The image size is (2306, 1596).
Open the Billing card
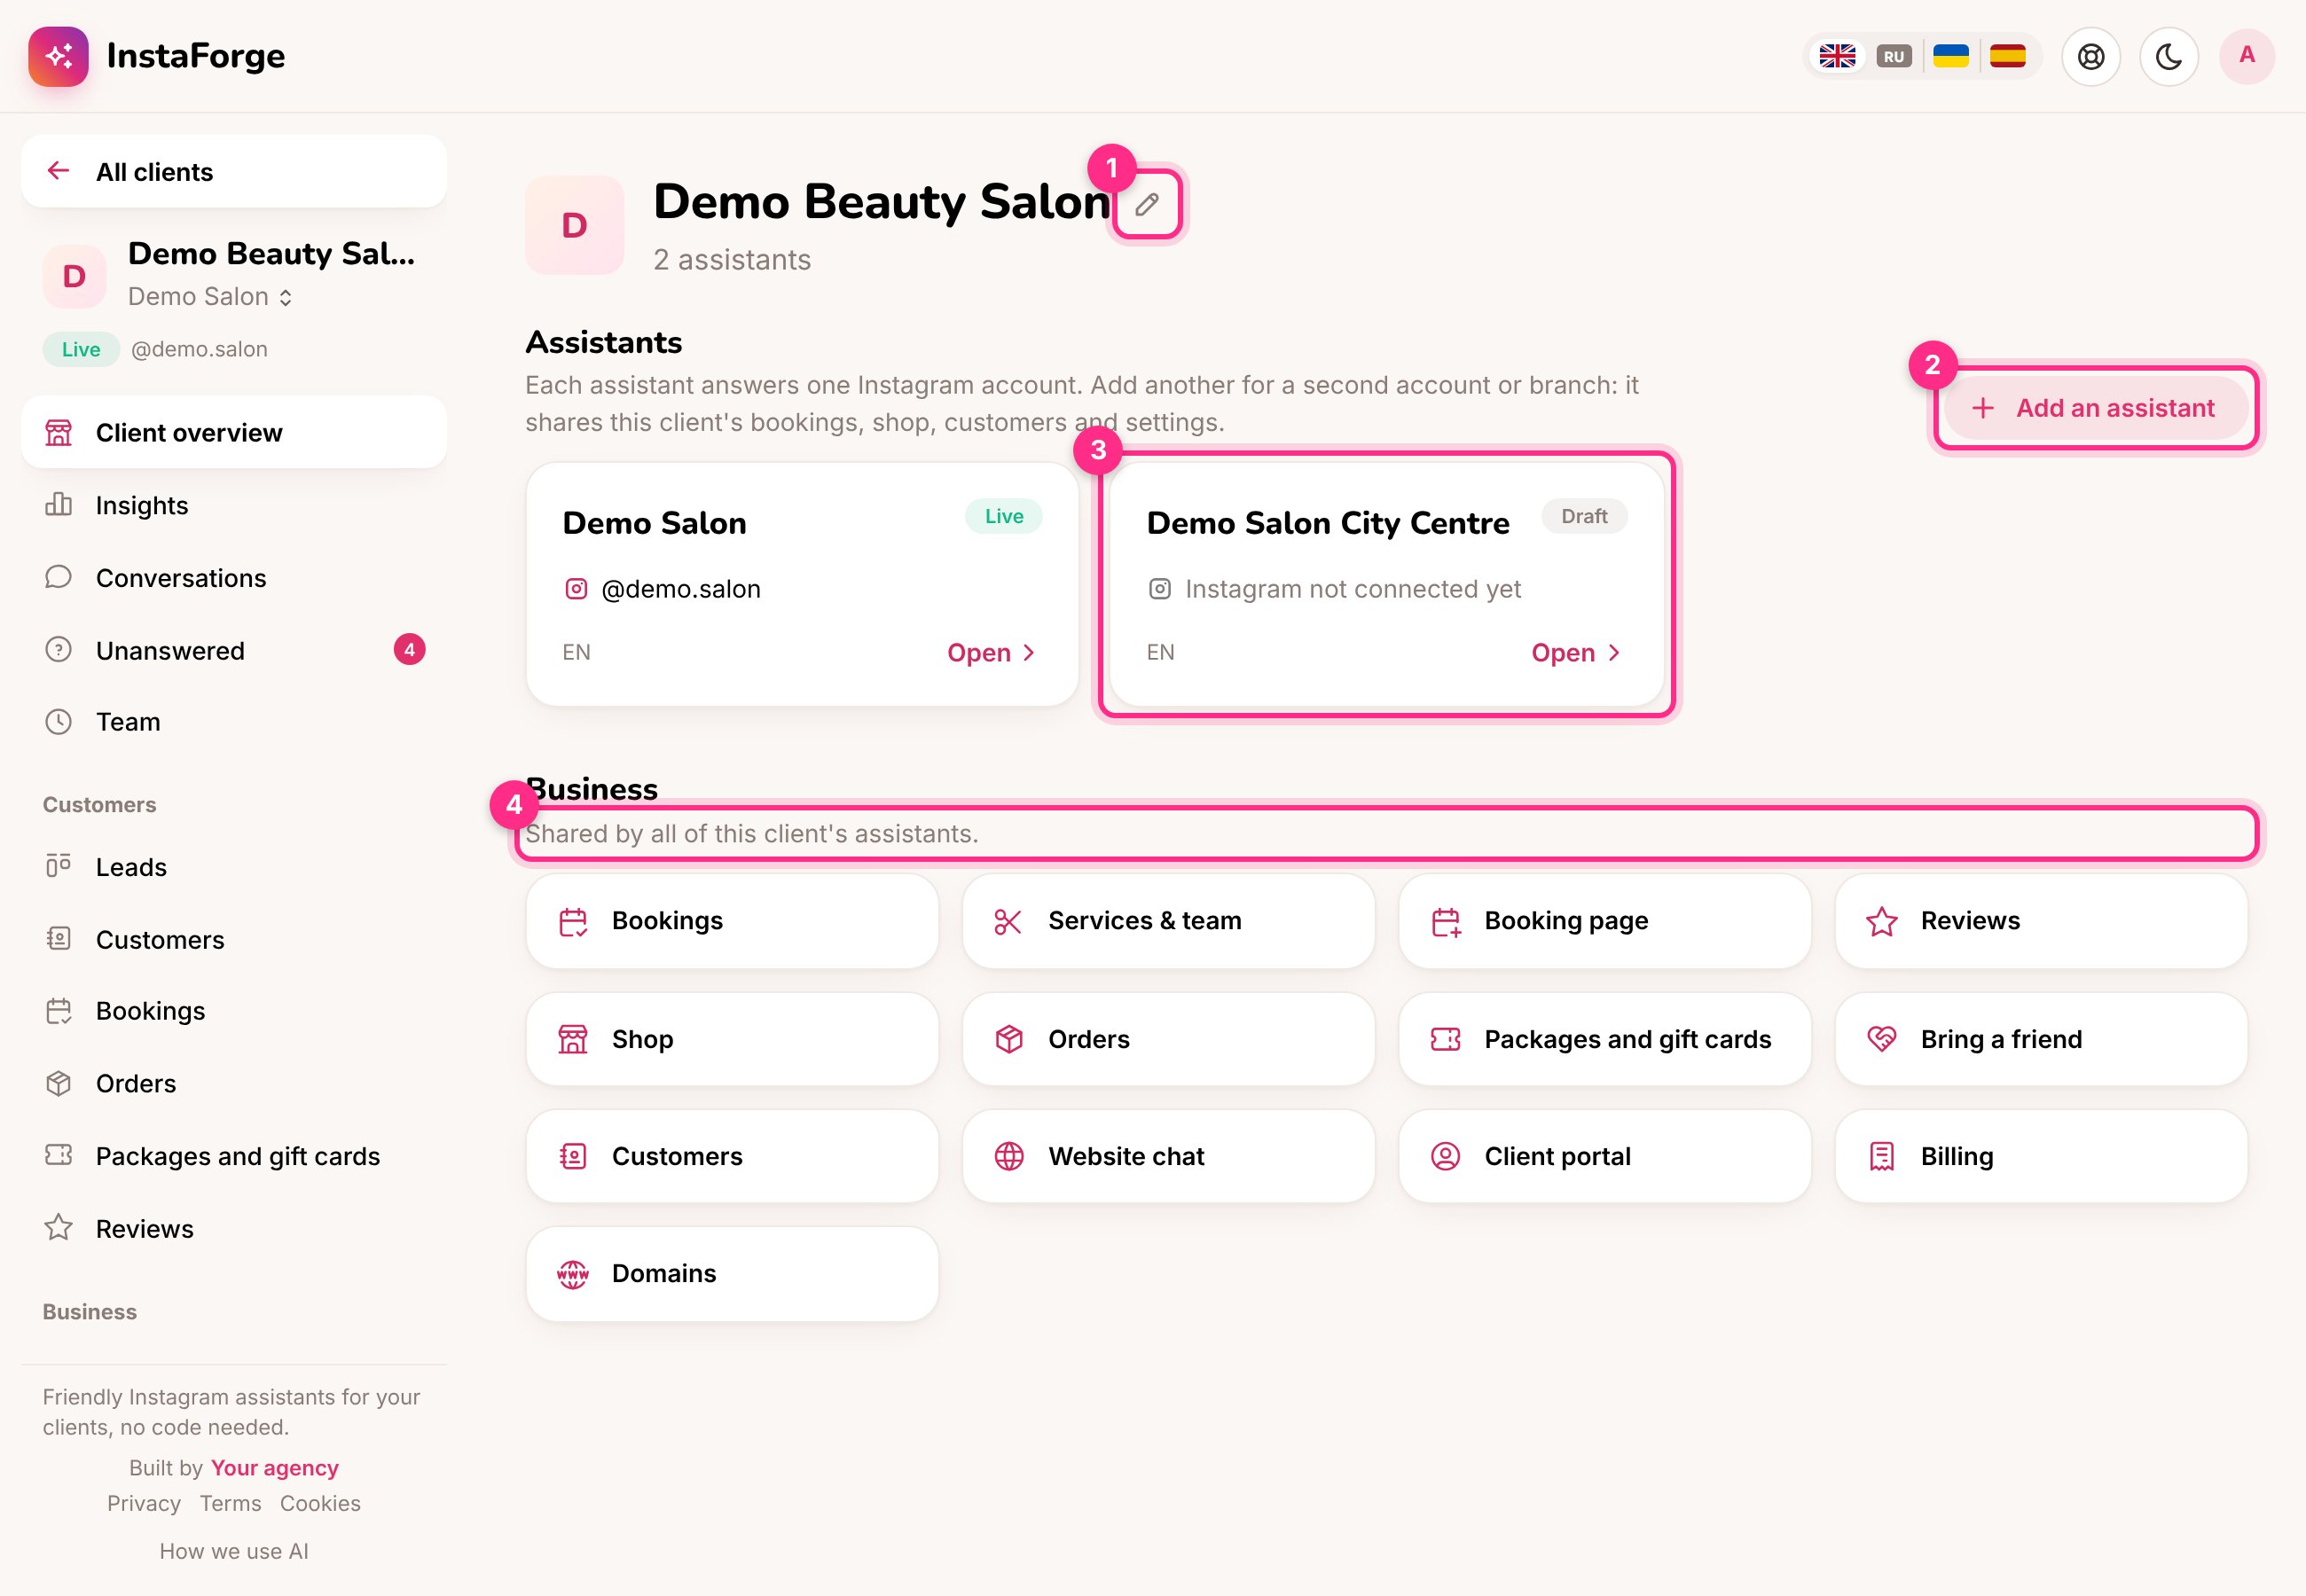[2041, 1156]
